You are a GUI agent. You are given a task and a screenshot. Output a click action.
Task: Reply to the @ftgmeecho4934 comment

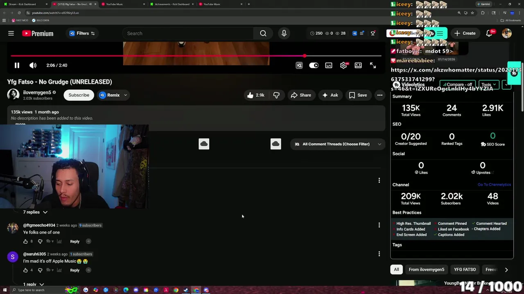click(x=75, y=241)
